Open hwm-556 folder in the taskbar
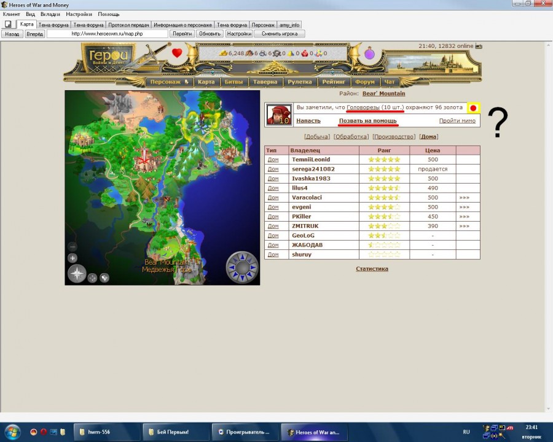Image resolution: width=553 pixels, height=442 pixels. 106,432
